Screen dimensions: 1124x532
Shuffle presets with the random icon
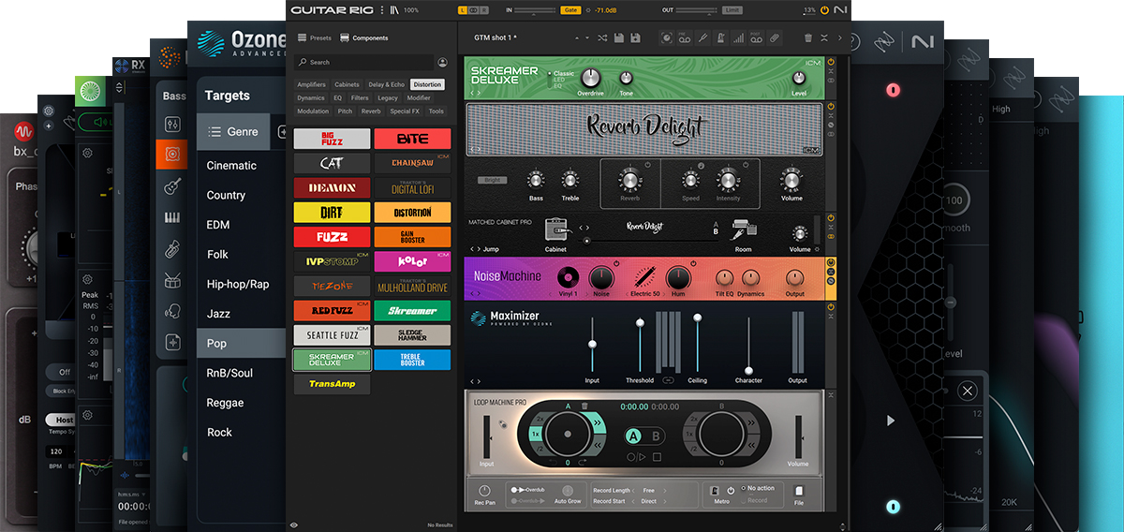602,38
